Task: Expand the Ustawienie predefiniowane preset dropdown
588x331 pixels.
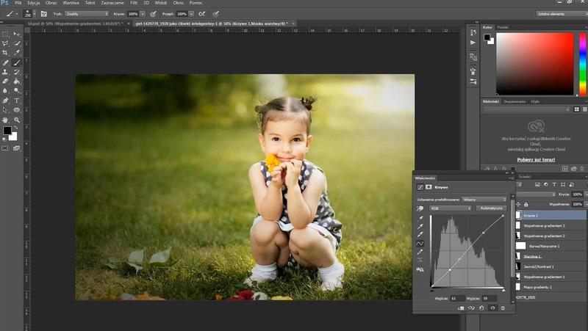Action: click(x=485, y=199)
